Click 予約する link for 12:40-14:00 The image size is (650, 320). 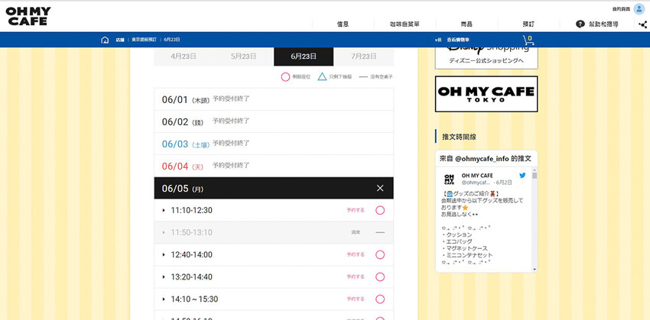click(x=356, y=254)
